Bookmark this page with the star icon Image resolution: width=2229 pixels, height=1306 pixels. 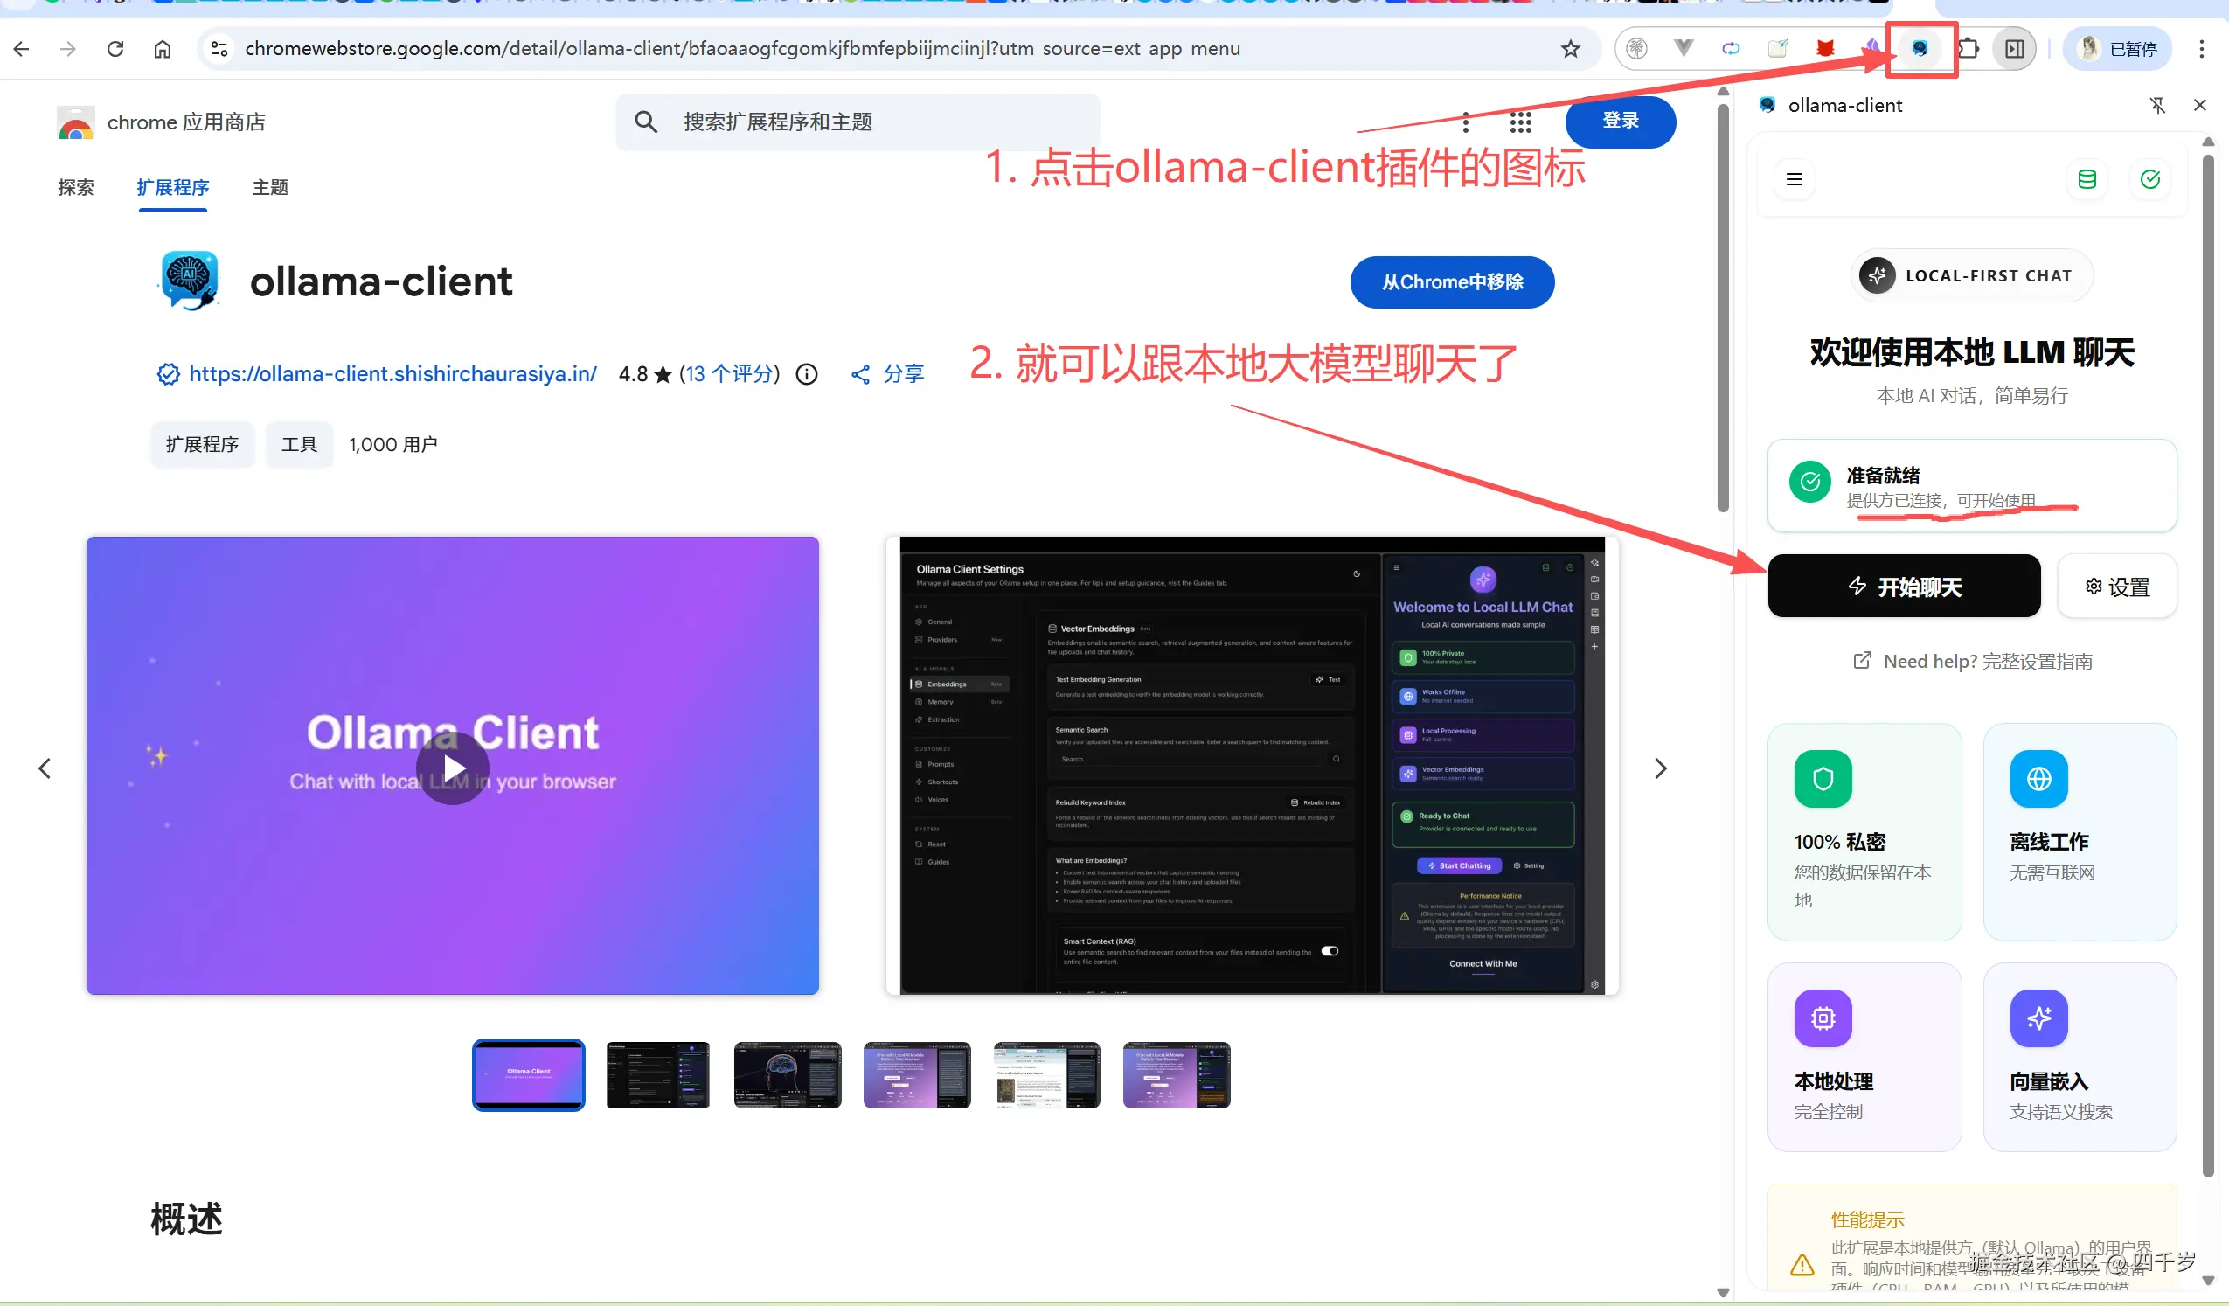coord(1570,49)
